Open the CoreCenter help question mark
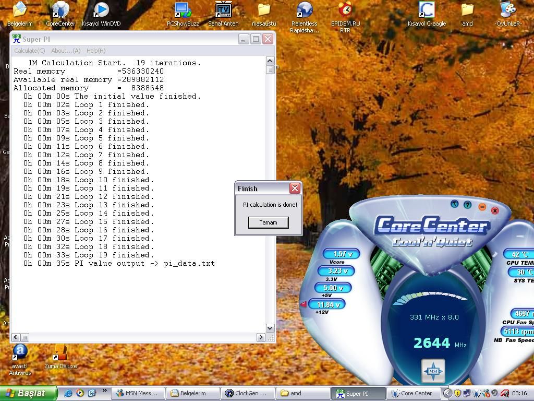The image size is (534, 401). [468, 205]
